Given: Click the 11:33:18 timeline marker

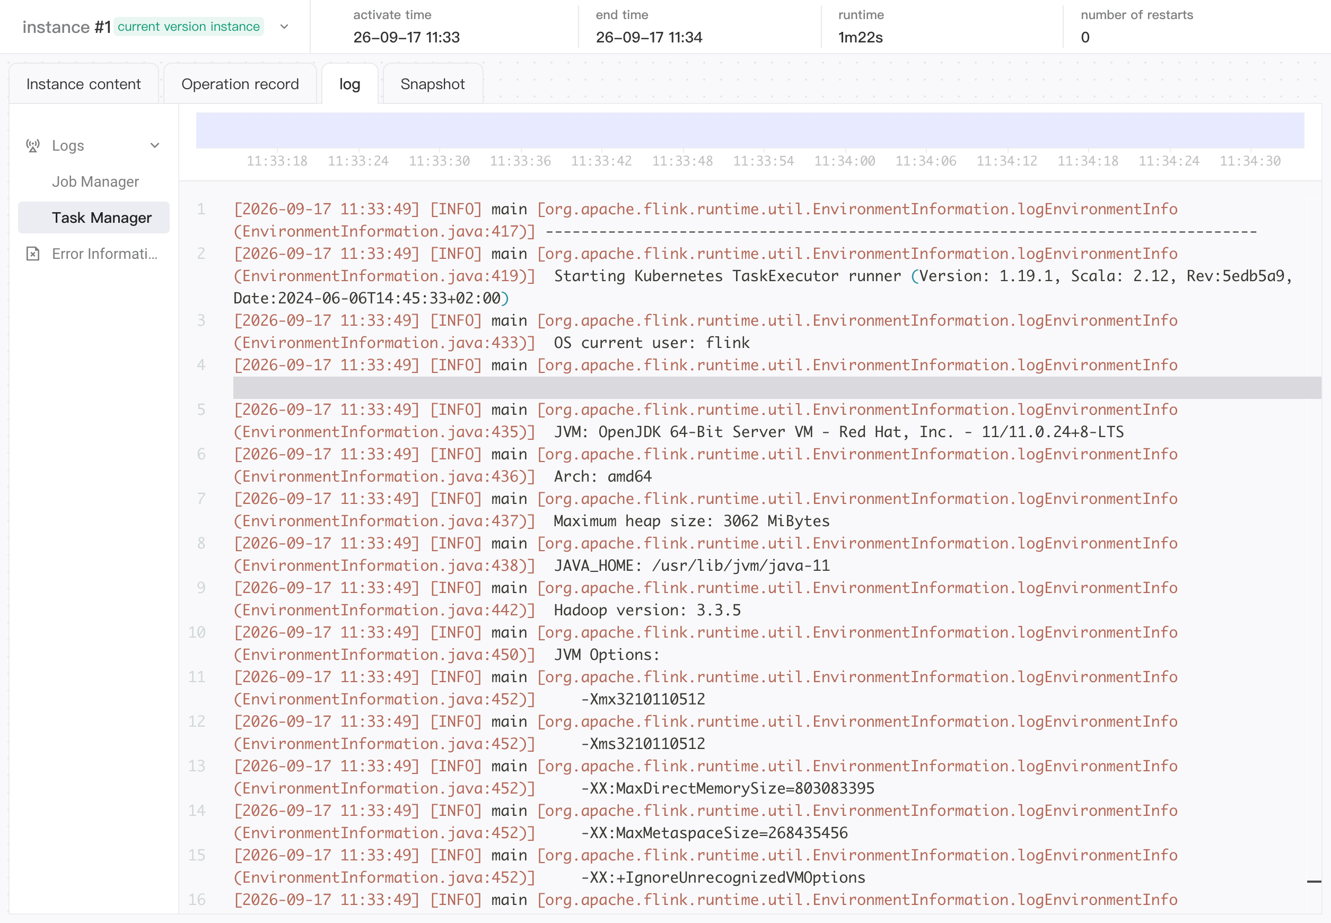Looking at the screenshot, I should [277, 161].
